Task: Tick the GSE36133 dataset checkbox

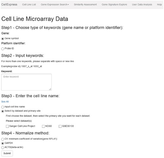Action: [x=60, y=126]
